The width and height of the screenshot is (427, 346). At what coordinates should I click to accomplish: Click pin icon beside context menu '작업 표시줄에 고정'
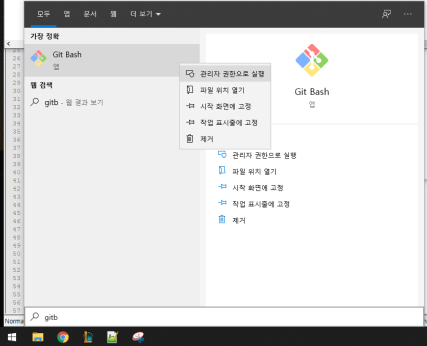190,122
